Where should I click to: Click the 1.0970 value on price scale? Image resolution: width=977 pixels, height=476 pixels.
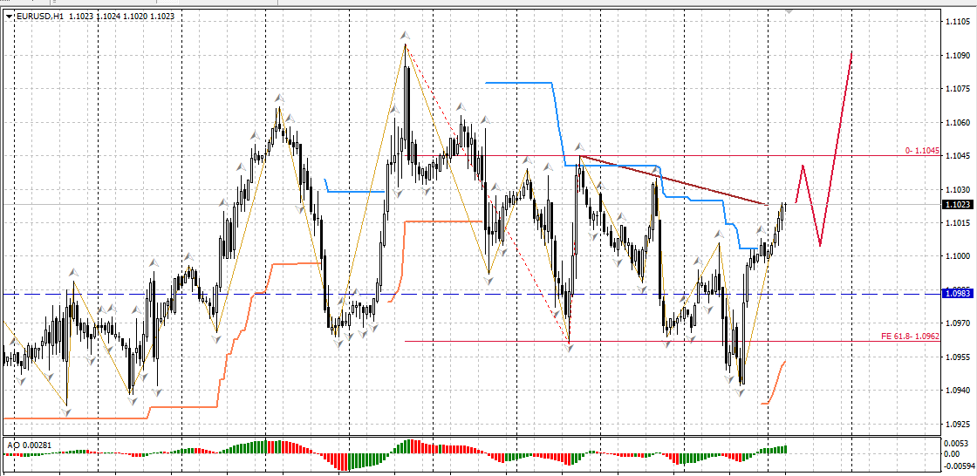click(957, 323)
